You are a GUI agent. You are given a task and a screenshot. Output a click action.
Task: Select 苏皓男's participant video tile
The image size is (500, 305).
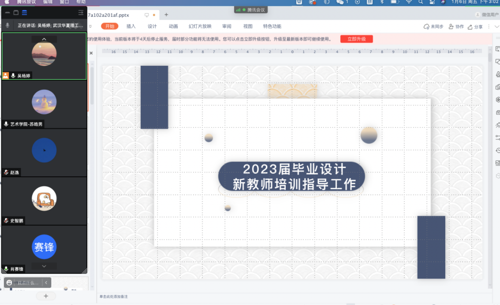click(x=44, y=104)
